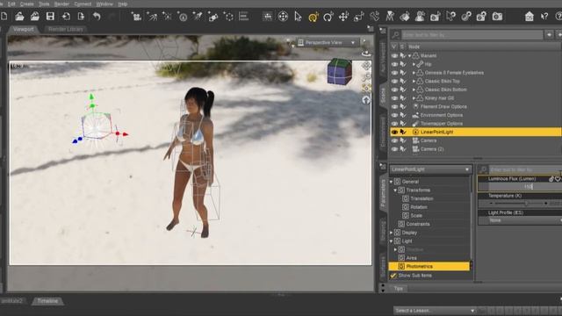This screenshot has width=562, height=316.
Task: Toggle visibility eye for Classic Bikini Bottom
Action: click(394, 90)
